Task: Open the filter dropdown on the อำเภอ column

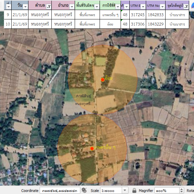Action: click(x=71, y=6)
